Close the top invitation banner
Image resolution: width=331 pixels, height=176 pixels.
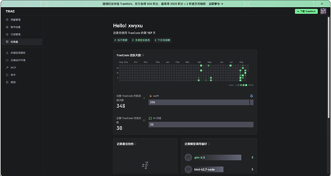pos(322,4)
